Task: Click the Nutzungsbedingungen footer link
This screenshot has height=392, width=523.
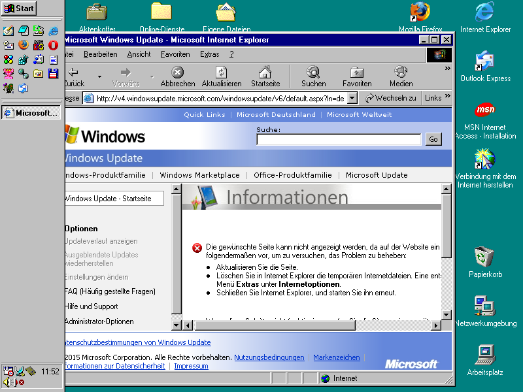Action: (x=269, y=357)
